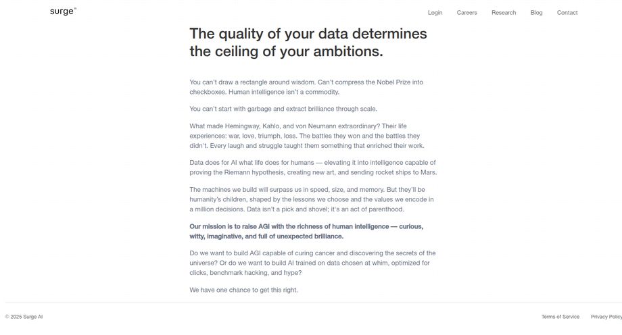
Task: Click the paragraph mentioning the Nobel Prize
Action: point(306,87)
